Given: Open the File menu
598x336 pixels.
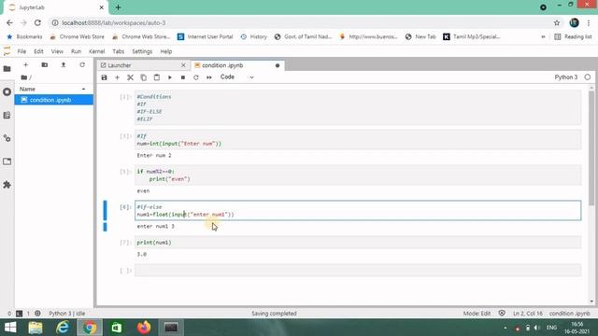Looking at the screenshot, I should (x=21, y=51).
